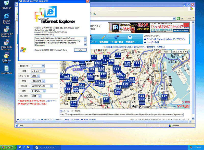Viewport: 204px width, 150px height.
Task: Click the リンクURL text field
Action: pos(122,114)
